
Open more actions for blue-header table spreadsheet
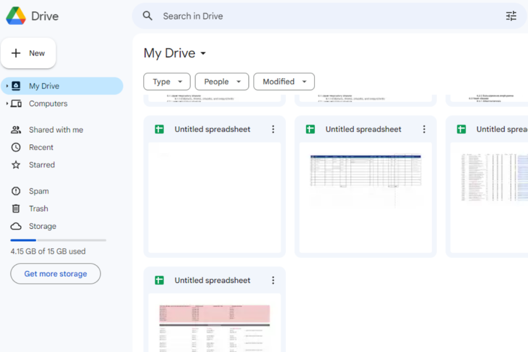click(424, 129)
